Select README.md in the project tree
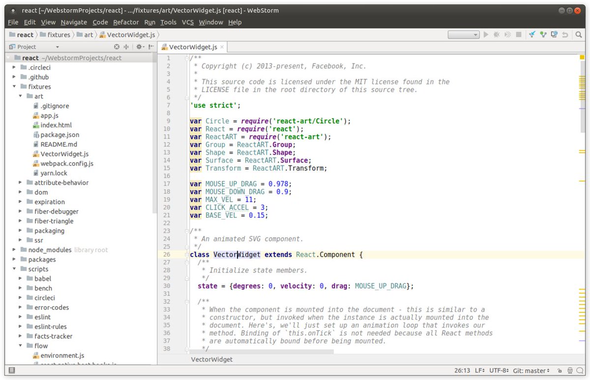Image resolution: width=590 pixels, height=380 pixels. [55, 144]
